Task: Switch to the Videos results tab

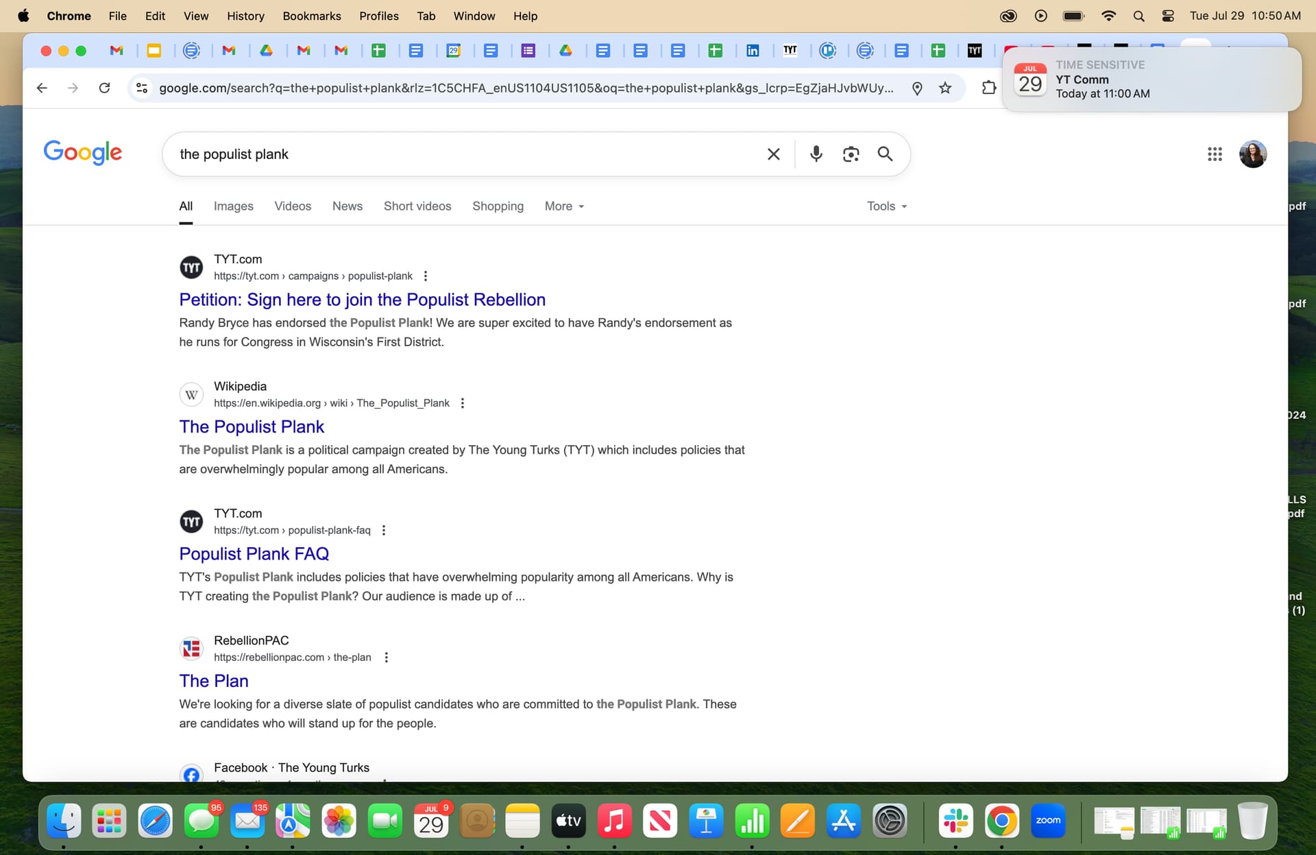Action: [293, 206]
